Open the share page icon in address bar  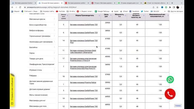click(x=153, y=7)
